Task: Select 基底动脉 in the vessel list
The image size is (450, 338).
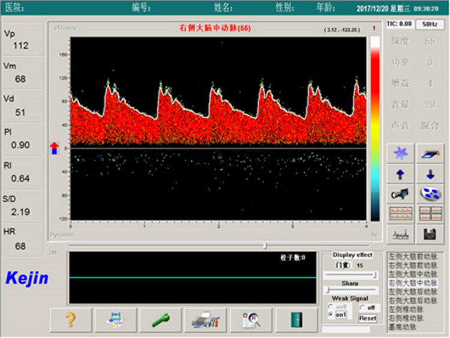Action: (x=401, y=327)
